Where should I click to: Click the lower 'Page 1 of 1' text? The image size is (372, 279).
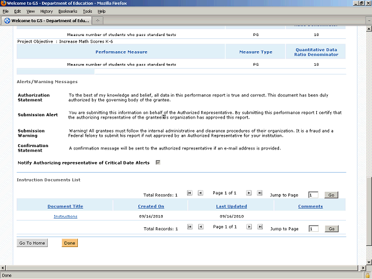click(x=225, y=227)
